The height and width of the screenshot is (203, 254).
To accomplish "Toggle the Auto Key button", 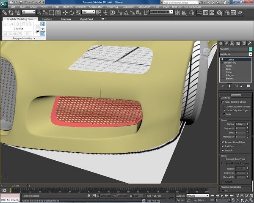I will pyautogui.click(x=180, y=196).
